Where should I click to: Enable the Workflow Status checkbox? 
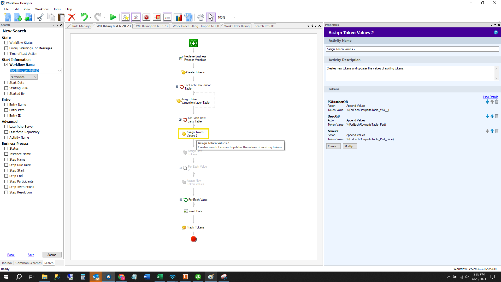(6, 43)
